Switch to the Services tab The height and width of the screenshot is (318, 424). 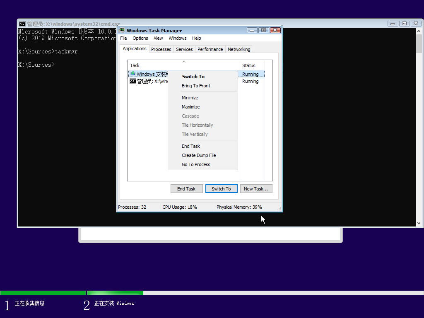click(x=184, y=49)
